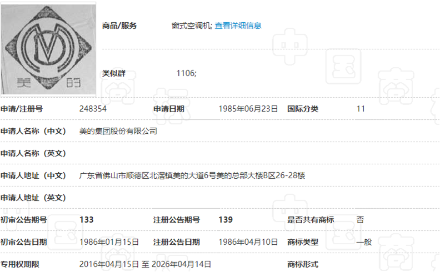Click the 申请人地址（英文） label

click(x=33, y=198)
